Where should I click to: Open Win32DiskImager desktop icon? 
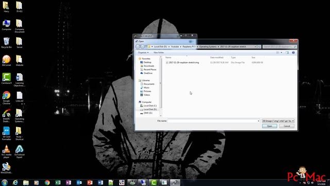tap(6, 168)
